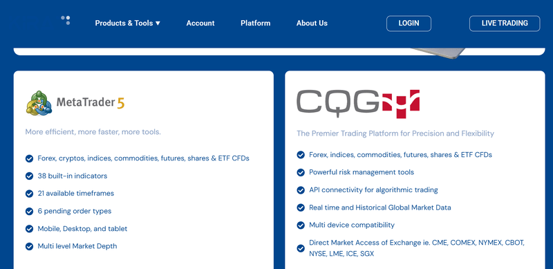Click text 'Forex, cryptos, indices, commodities, futures' line
This screenshot has width=553, height=269.
point(144,158)
